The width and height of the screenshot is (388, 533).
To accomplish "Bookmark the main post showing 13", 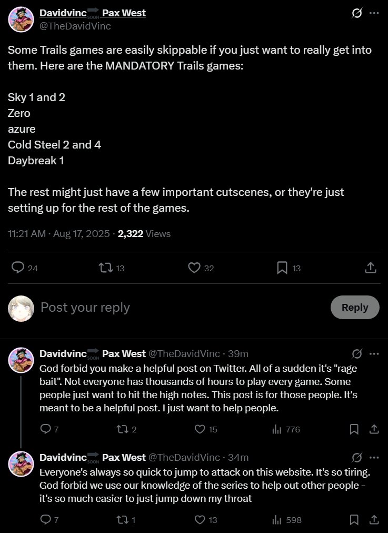I will tap(283, 268).
